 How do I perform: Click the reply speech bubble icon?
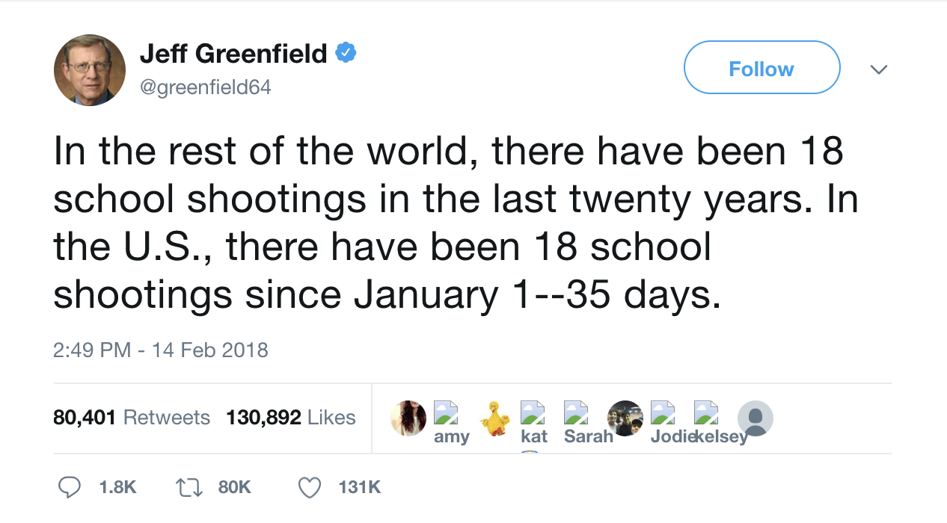pos(69,486)
